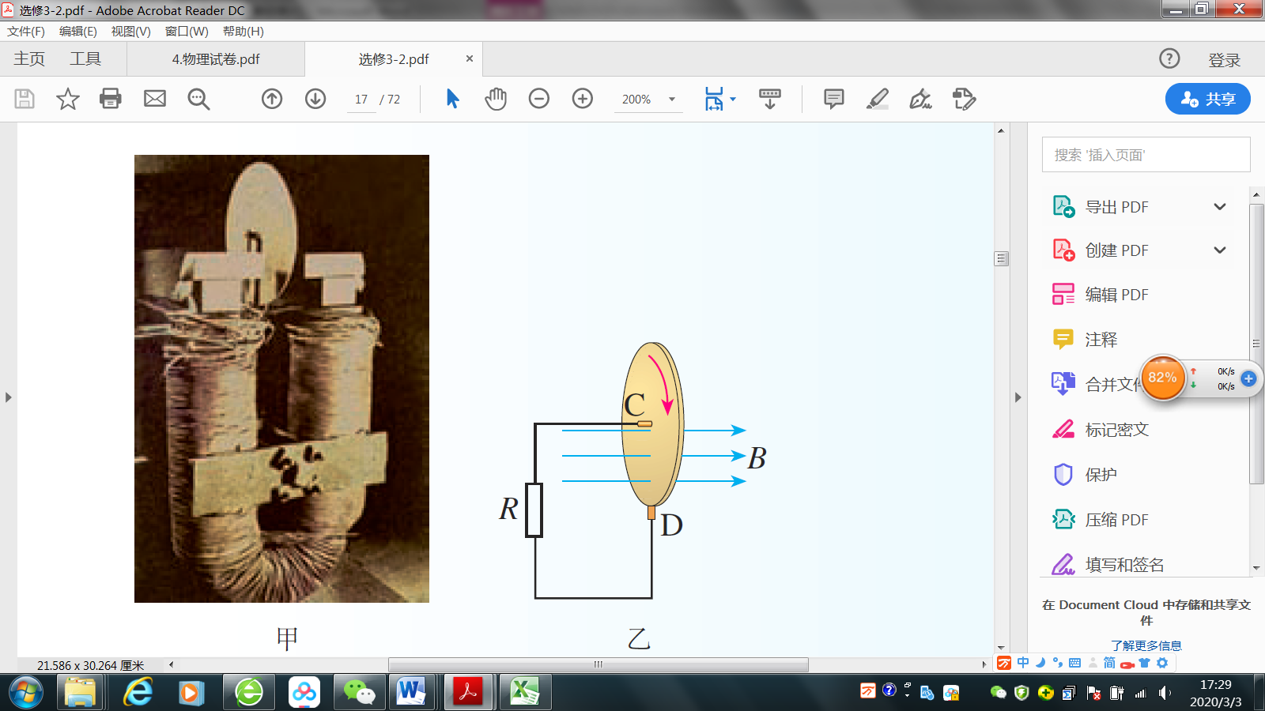Click the blue 共享 share button
1265x711 pixels.
point(1207,99)
